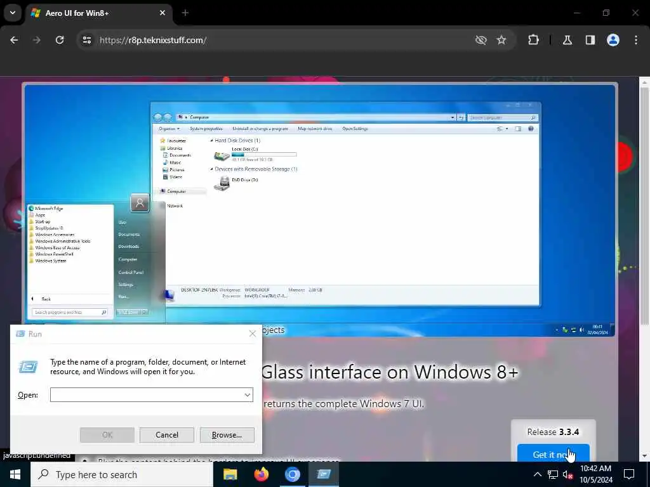Image resolution: width=650 pixels, height=487 pixels.
Task: Open the notification center icon
Action: click(x=629, y=474)
